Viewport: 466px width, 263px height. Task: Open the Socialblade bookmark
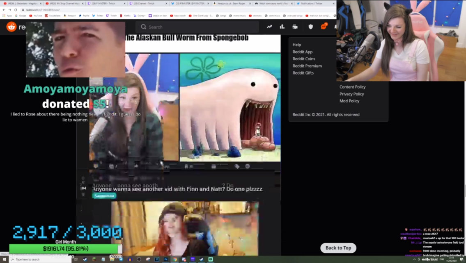click(x=53, y=16)
